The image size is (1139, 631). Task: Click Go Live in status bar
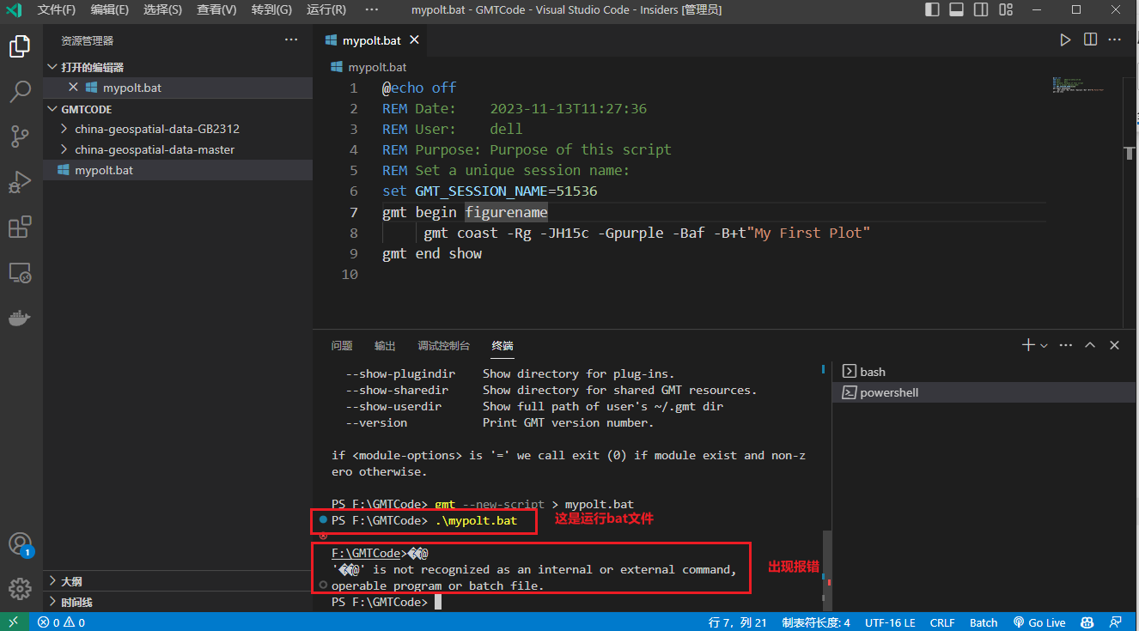pyautogui.click(x=1039, y=622)
